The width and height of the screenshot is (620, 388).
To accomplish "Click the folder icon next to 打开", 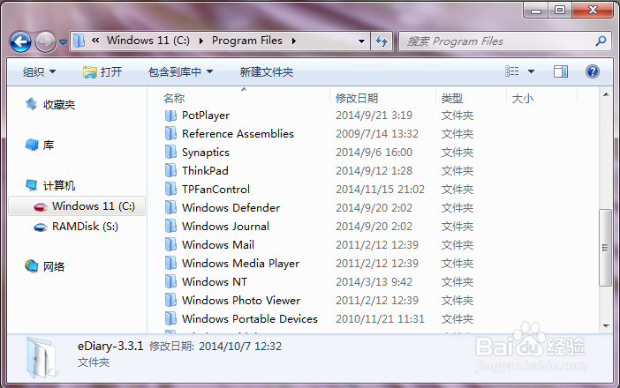I will (x=90, y=72).
